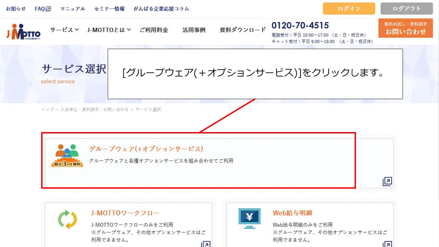The image size is (439, 247).
Task: Select the J-MOTTOワークフロー title
Action: (x=126, y=213)
